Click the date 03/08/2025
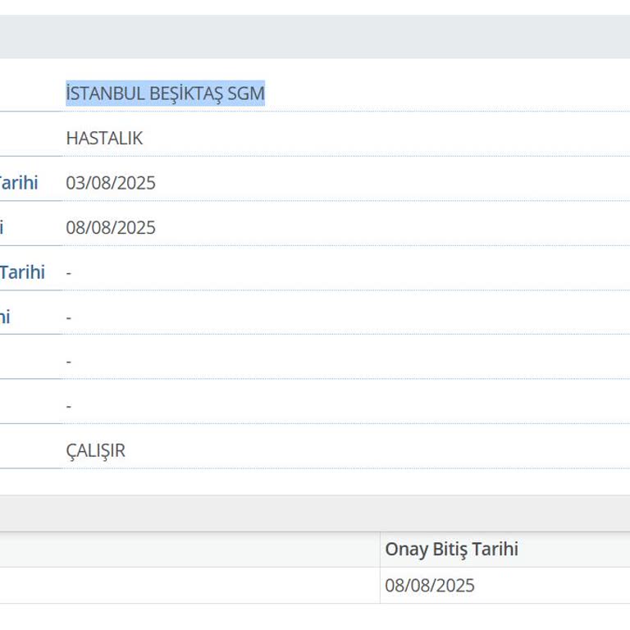 111,183
